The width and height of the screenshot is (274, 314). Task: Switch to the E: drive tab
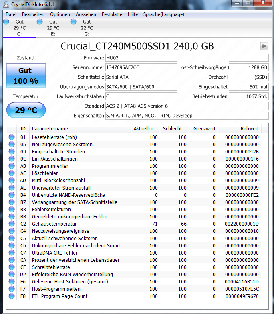[53, 28]
